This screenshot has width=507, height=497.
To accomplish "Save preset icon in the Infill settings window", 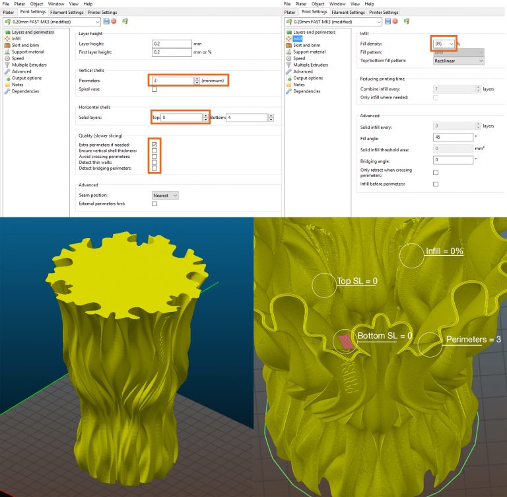I will pos(388,21).
